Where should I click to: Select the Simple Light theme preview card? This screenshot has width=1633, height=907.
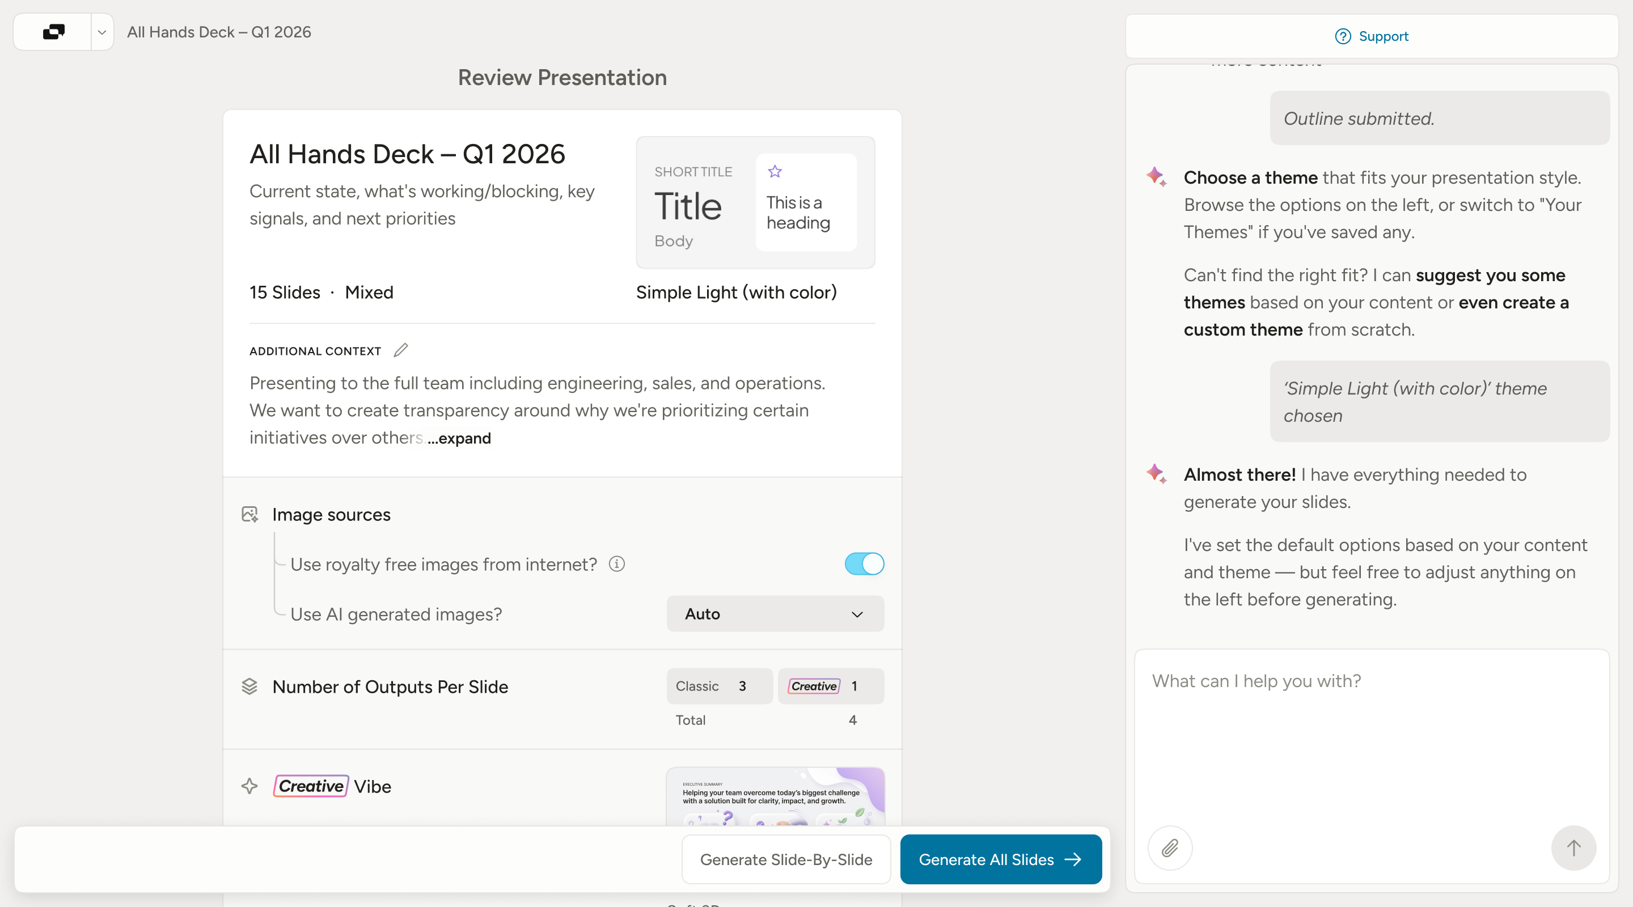pyautogui.click(x=755, y=202)
